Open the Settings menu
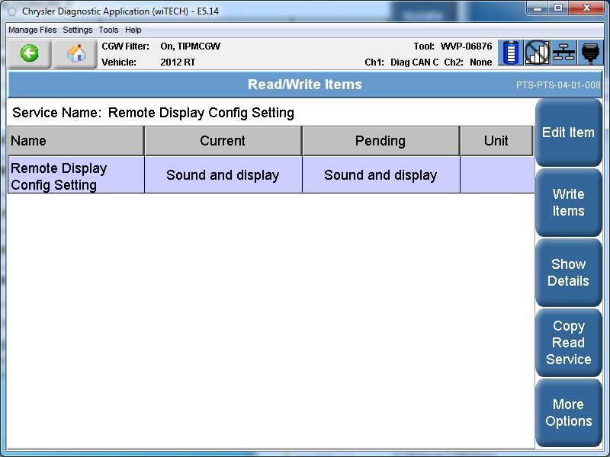The width and height of the screenshot is (610, 457). tap(78, 30)
